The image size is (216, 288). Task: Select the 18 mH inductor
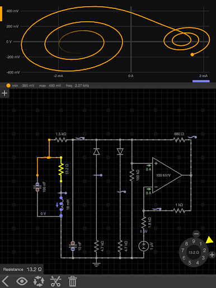click(61, 204)
